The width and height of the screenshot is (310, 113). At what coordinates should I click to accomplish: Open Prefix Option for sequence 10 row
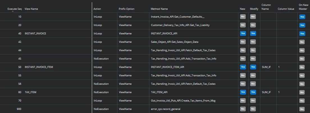coord(125,17)
